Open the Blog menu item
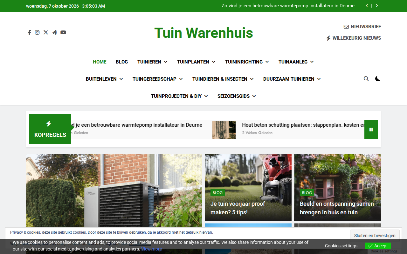This screenshot has width=407, height=254. coord(122,62)
